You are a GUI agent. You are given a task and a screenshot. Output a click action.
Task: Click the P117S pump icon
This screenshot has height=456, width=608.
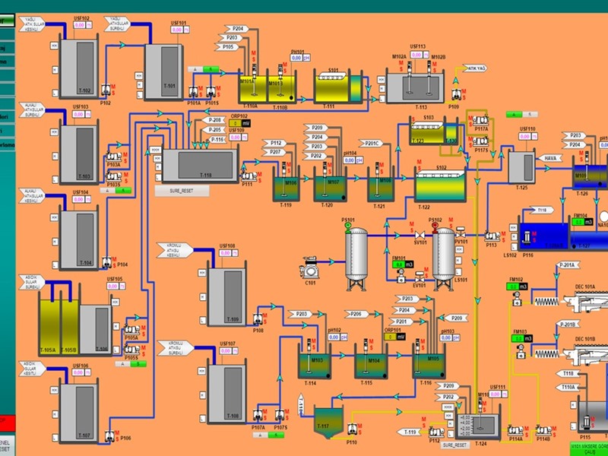click(481, 141)
